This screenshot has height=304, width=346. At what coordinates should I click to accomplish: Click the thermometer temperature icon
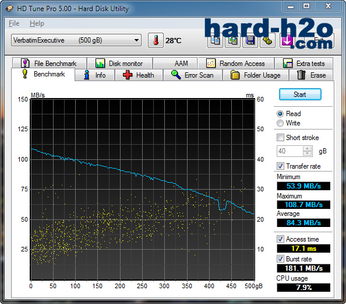point(156,40)
